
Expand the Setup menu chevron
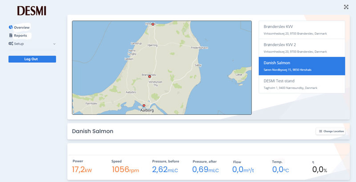coord(54,44)
